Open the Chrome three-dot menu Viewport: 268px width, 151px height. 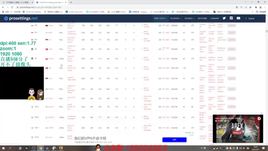tap(265, 7)
